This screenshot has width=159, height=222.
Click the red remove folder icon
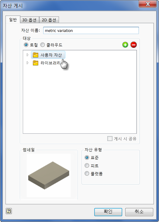click(x=133, y=45)
